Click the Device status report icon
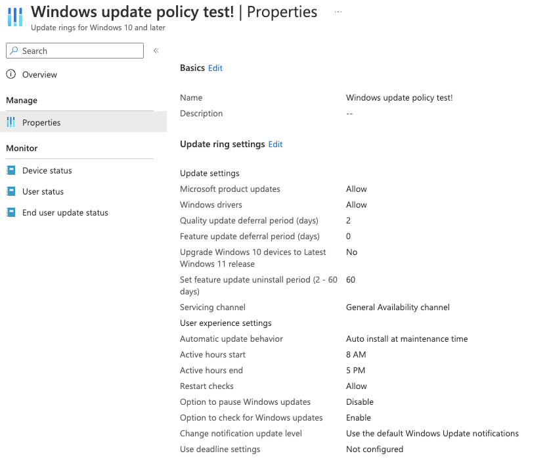This screenshot has height=462, width=549. coord(11,171)
